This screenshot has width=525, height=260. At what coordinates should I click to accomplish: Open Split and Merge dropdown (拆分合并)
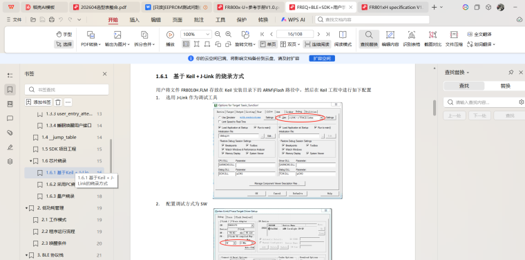pos(144,39)
